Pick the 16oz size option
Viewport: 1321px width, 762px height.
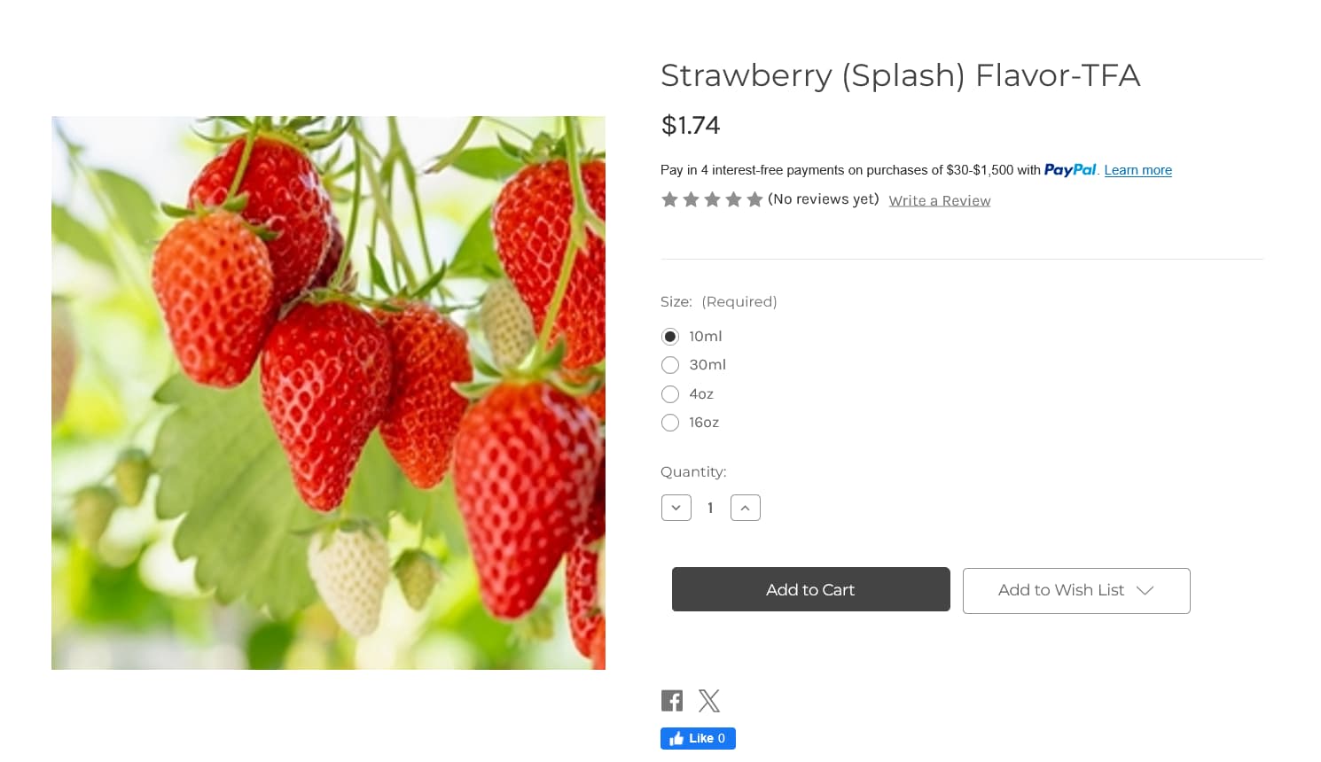pyautogui.click(x=670, y=423)
